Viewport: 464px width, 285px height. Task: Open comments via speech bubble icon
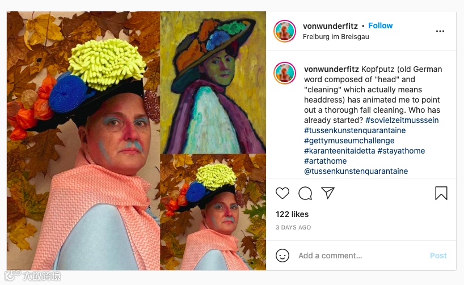305,193
